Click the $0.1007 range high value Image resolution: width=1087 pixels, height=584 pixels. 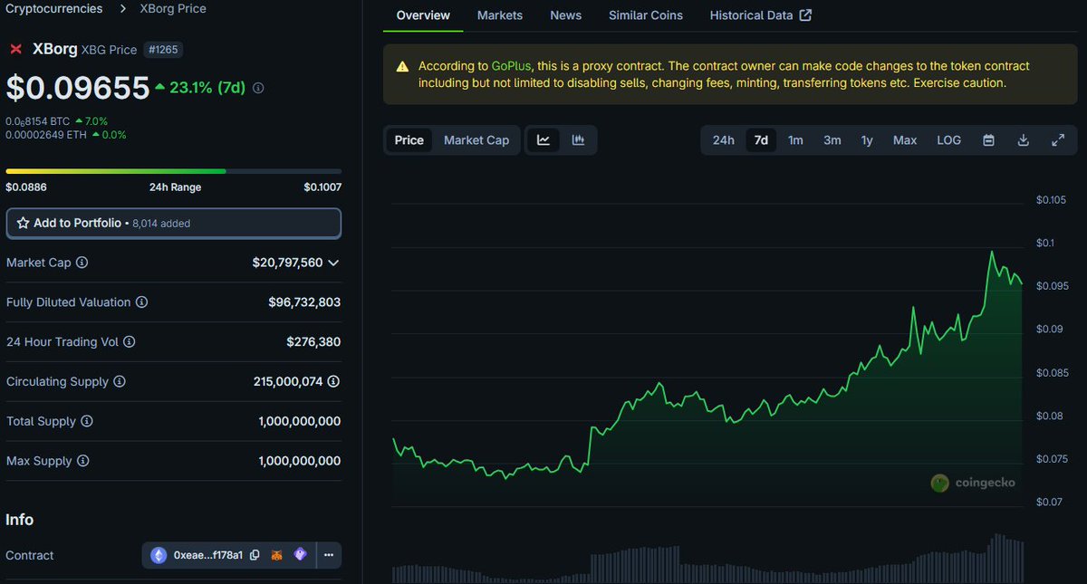(x=322, y=187)
